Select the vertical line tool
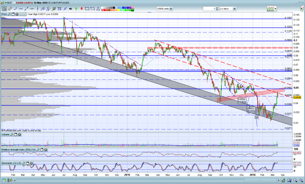This screenshot has height=184, width=305. coord(37,9)
